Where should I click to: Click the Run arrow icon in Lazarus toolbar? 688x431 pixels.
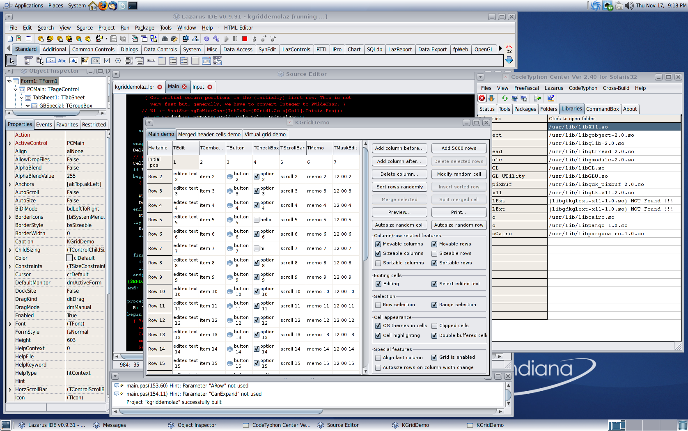pyautogui.click(x=226, y=39)
